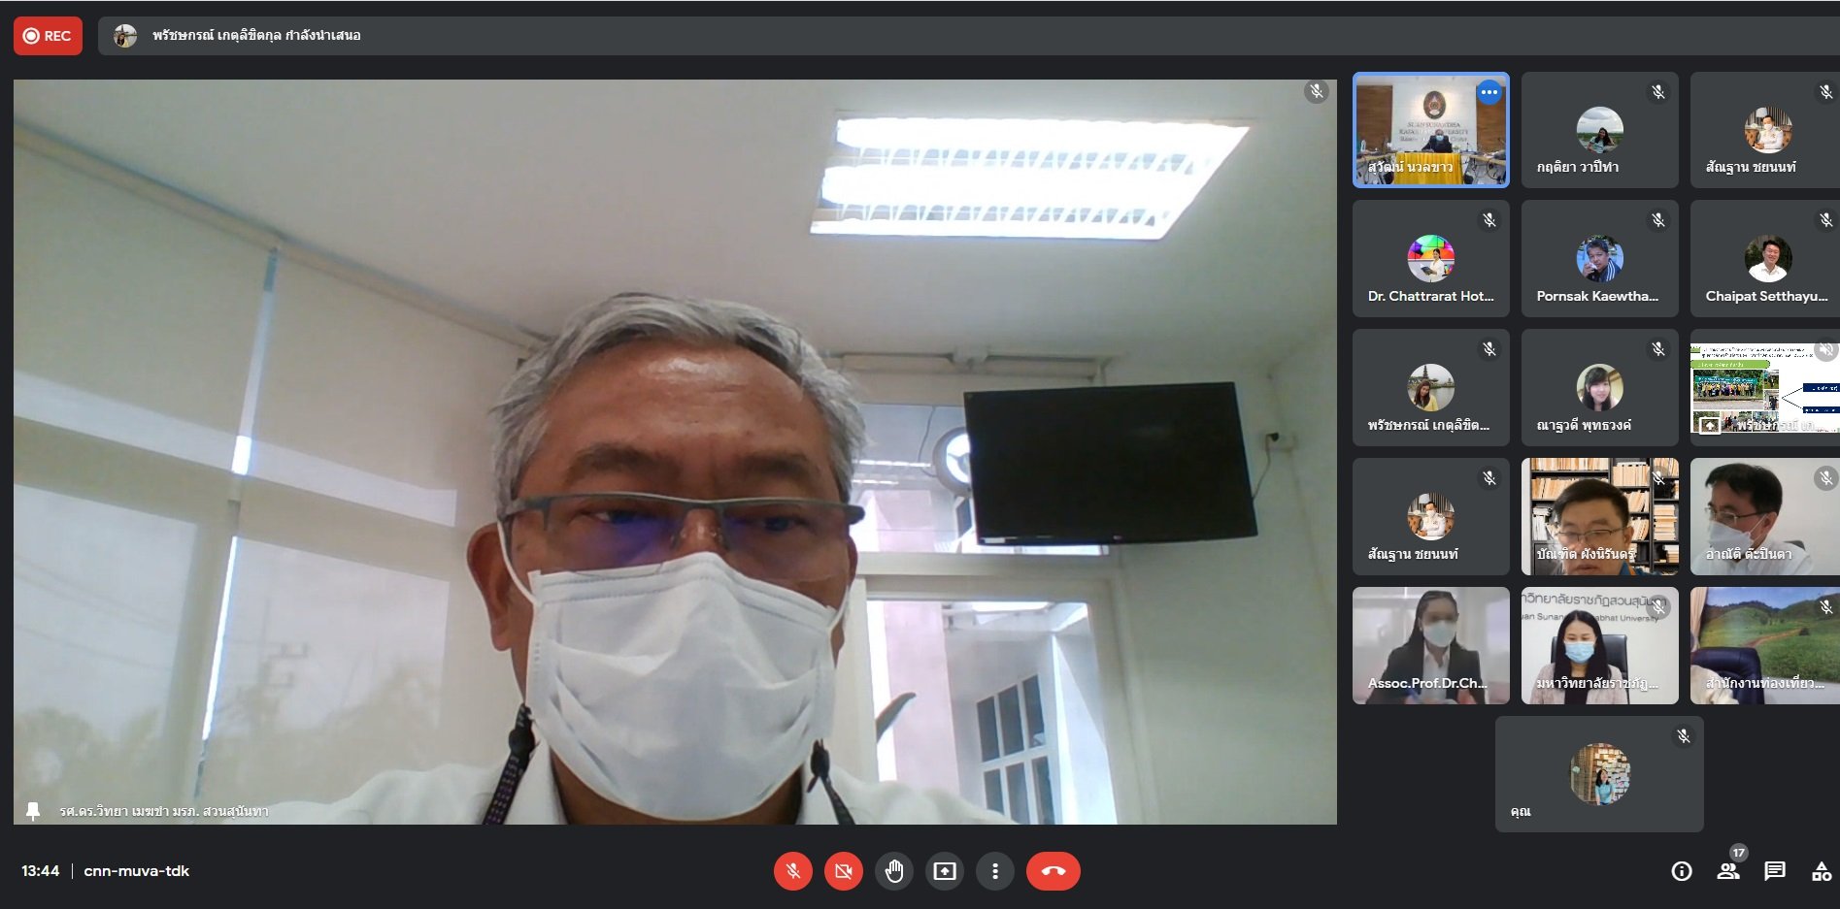Open the chat panel icon
Image resolution: width=1840 pixels, height=909 pixels.
coord(1775,871)
